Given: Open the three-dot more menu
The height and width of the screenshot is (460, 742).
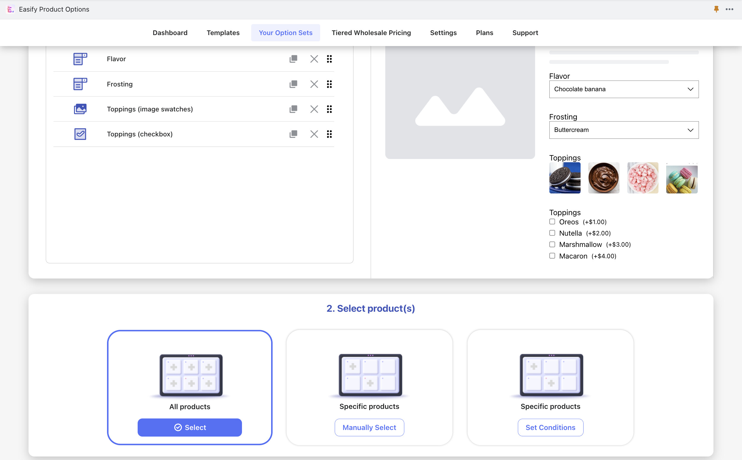Looking at the screenshot, I should tap(729, 9).
